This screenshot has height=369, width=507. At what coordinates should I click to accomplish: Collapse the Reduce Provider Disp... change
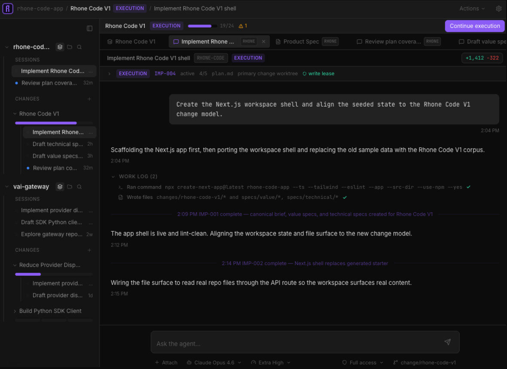tap(15, 265)
